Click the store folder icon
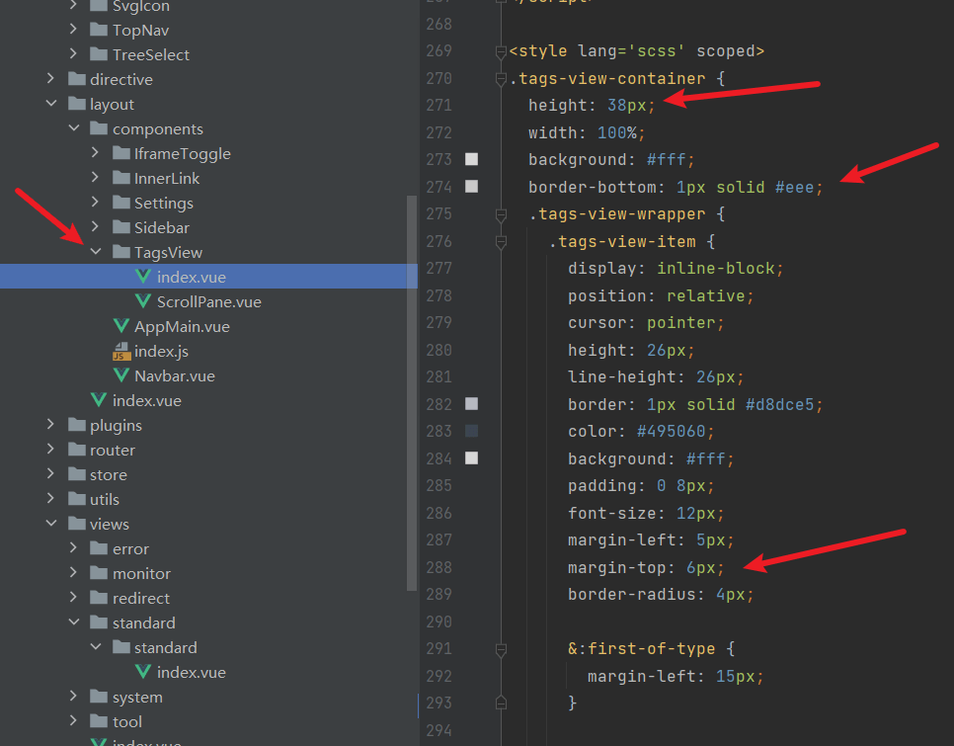954x746 pixels. click(77, 474)
